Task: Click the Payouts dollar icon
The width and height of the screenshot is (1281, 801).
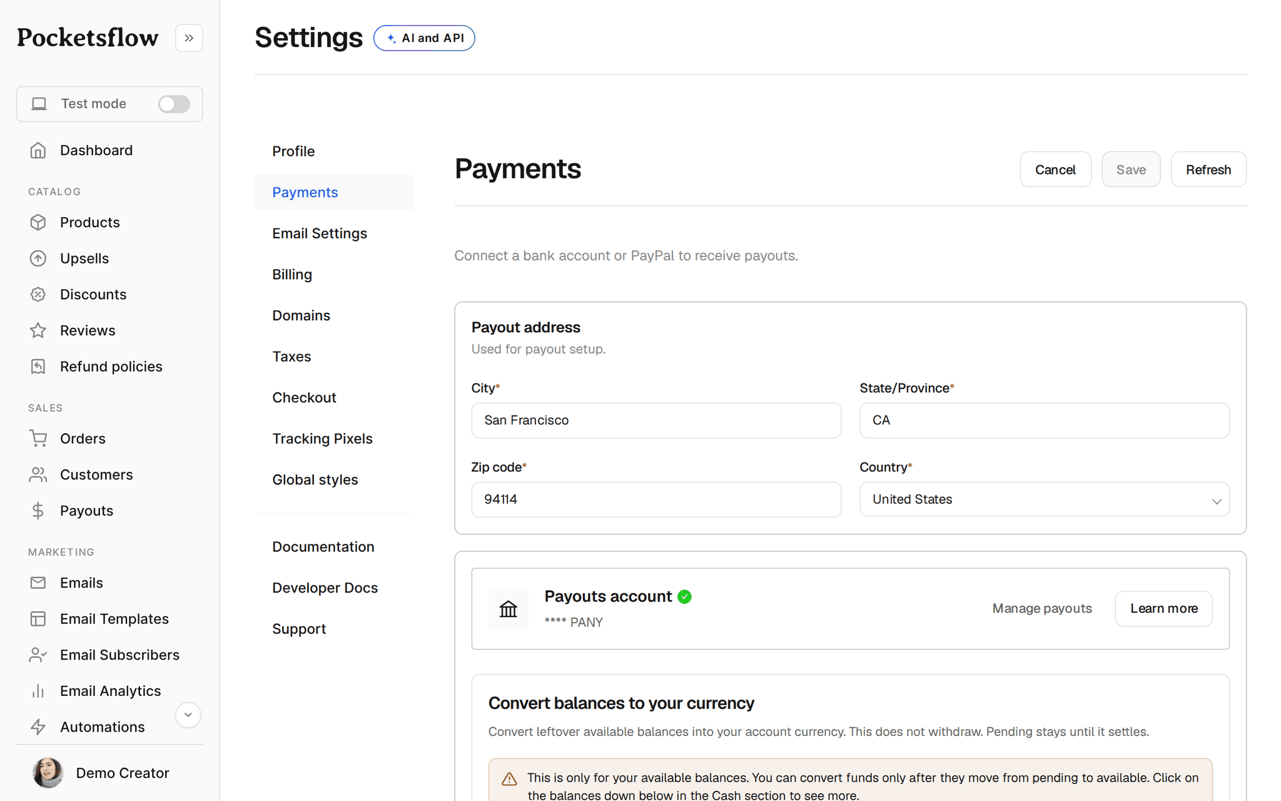Action: click(38, 511)
